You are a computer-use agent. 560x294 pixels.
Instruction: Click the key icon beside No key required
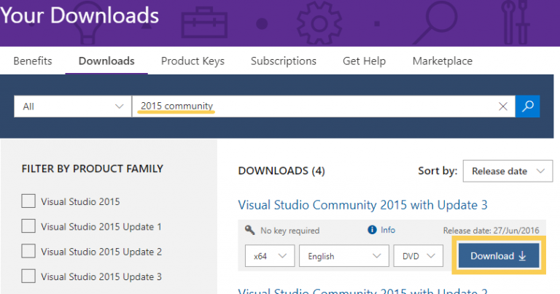click(250, 231)
